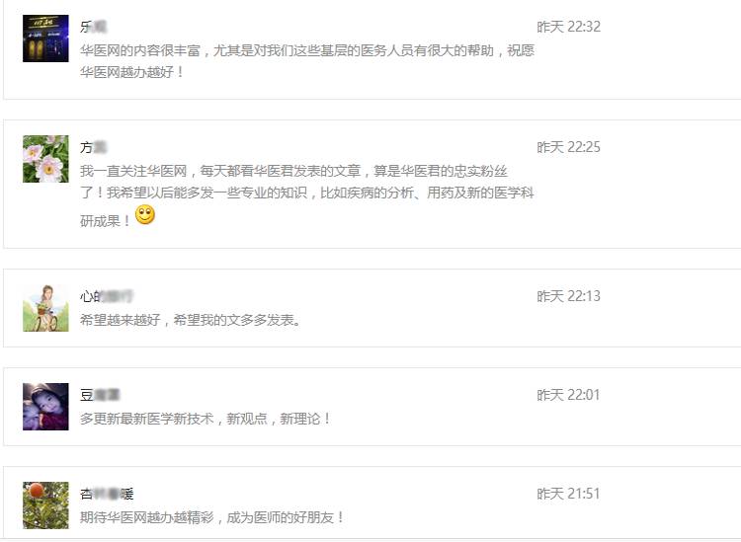Screen dimensions: 741x542
Task: Click the comment 希望越来越好，希望我的文多多发表
Action: point(190,320)
